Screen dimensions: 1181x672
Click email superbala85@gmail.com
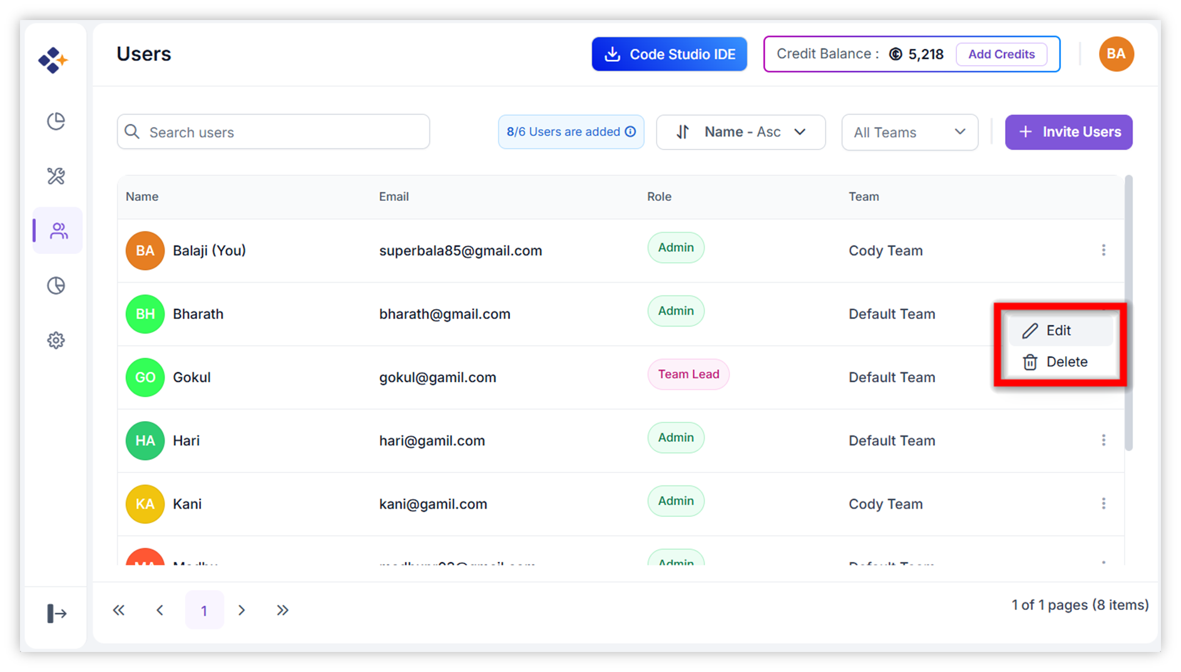[x=461, y=250]
